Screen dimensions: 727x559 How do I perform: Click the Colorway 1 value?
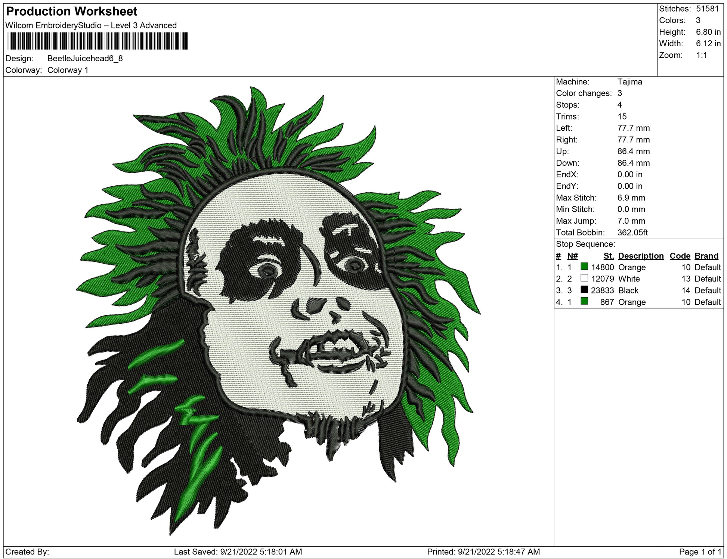(68, 70)
